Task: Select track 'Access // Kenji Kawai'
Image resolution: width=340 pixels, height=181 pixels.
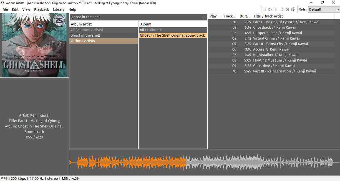Action: point(271,49)
